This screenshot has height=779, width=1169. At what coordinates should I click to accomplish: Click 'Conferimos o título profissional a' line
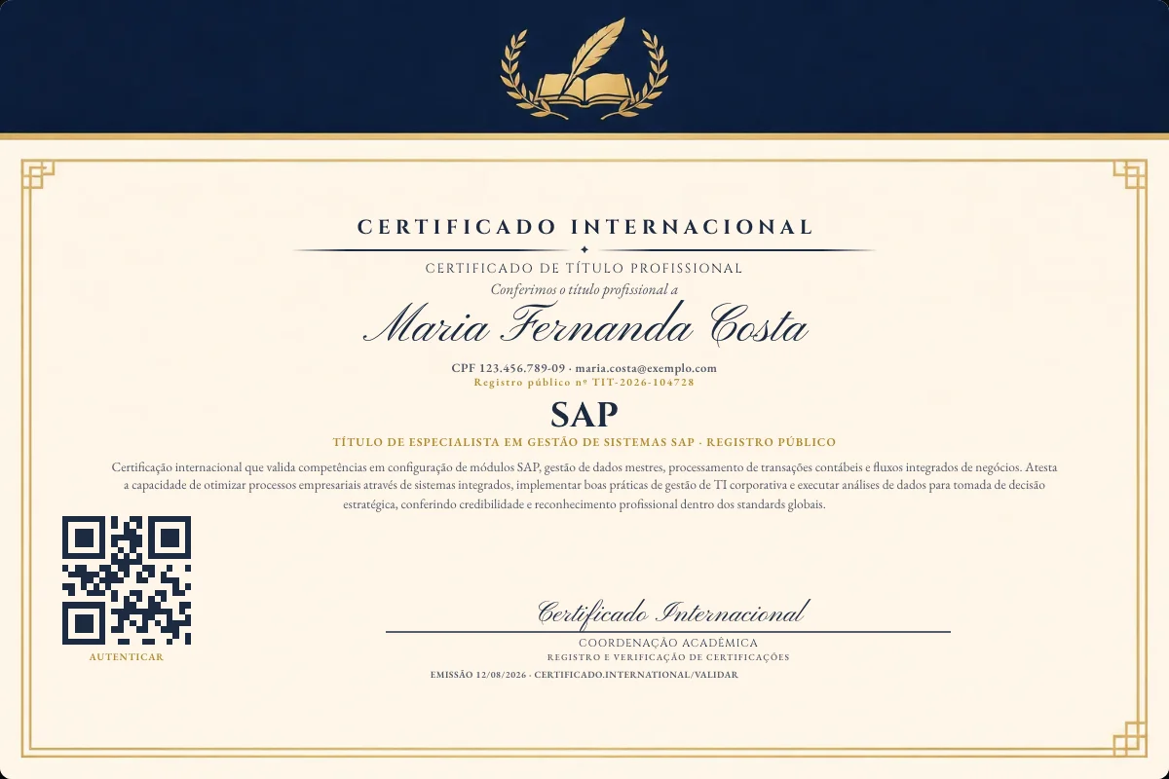pyautogui.click(x=584, y=289)
